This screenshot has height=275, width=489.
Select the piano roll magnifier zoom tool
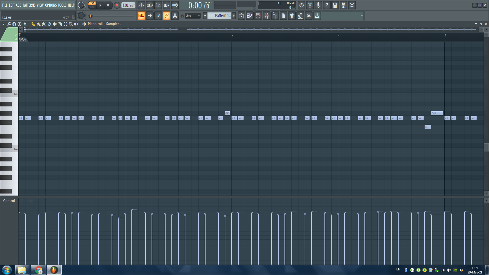pos(71,24)
